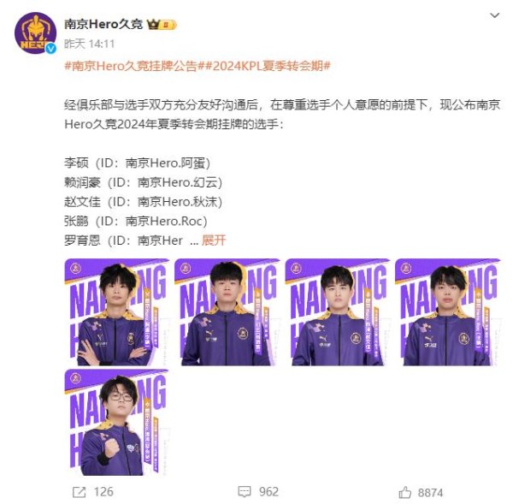Click the 南京Hero久竞 account name
Image resolution: width=513 pixels, height=504 pixels.
click(x=103, y=24)
